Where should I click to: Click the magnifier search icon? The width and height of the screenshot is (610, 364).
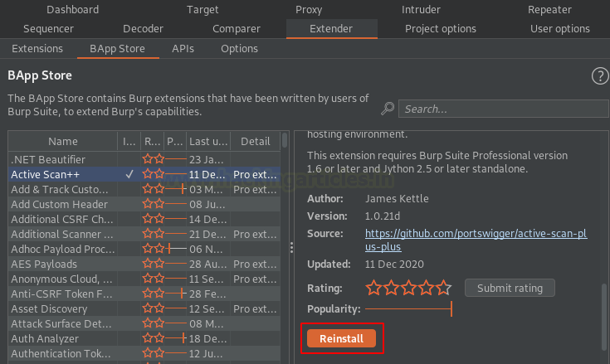388,109
